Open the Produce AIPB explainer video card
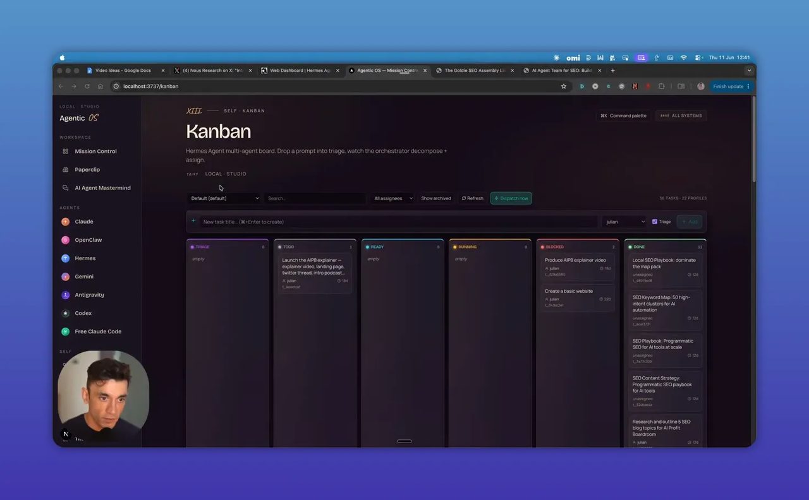This screenshot has width=809, height=500. click(577, 267)
